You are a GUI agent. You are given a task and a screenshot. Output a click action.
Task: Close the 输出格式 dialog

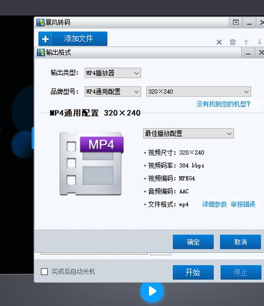tap(261, 53)
